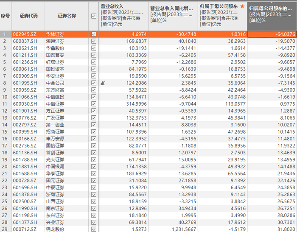297x232 pixels.
Task: Select stock code 601881.SH
Action: click(x=25, y=167)
